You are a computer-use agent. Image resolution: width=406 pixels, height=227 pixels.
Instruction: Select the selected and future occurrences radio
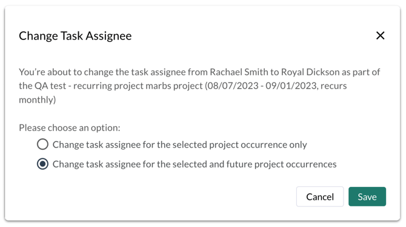tap(42, 164)
